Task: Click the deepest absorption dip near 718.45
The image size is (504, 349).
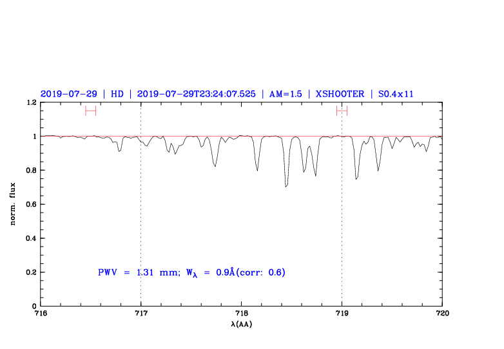Action: pyautogui.click(x=286, y=185)
